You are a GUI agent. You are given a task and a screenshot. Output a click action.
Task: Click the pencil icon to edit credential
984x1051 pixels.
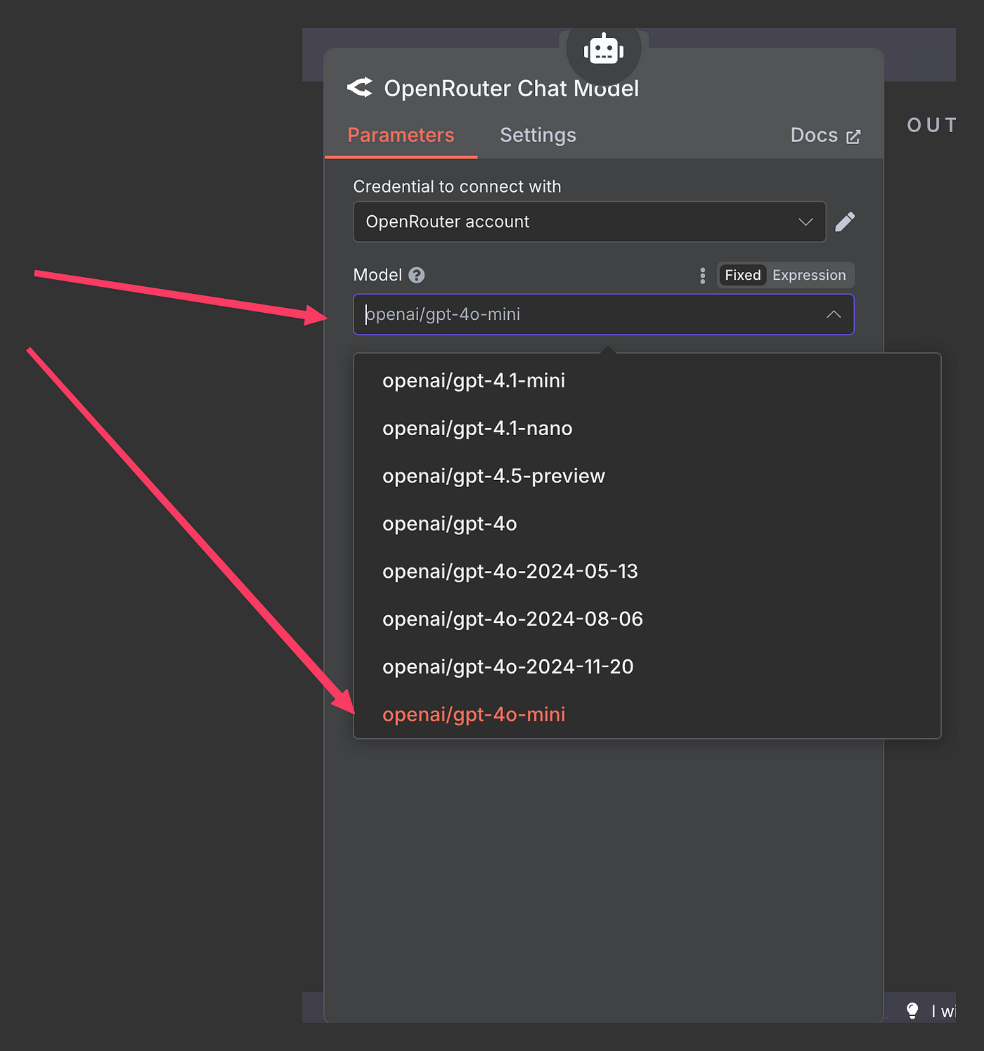pyautogui.click(x=845, y=221)
